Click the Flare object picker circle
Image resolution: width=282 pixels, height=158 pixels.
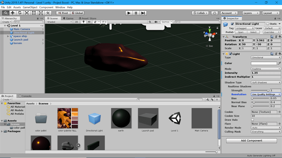(280, 124)
